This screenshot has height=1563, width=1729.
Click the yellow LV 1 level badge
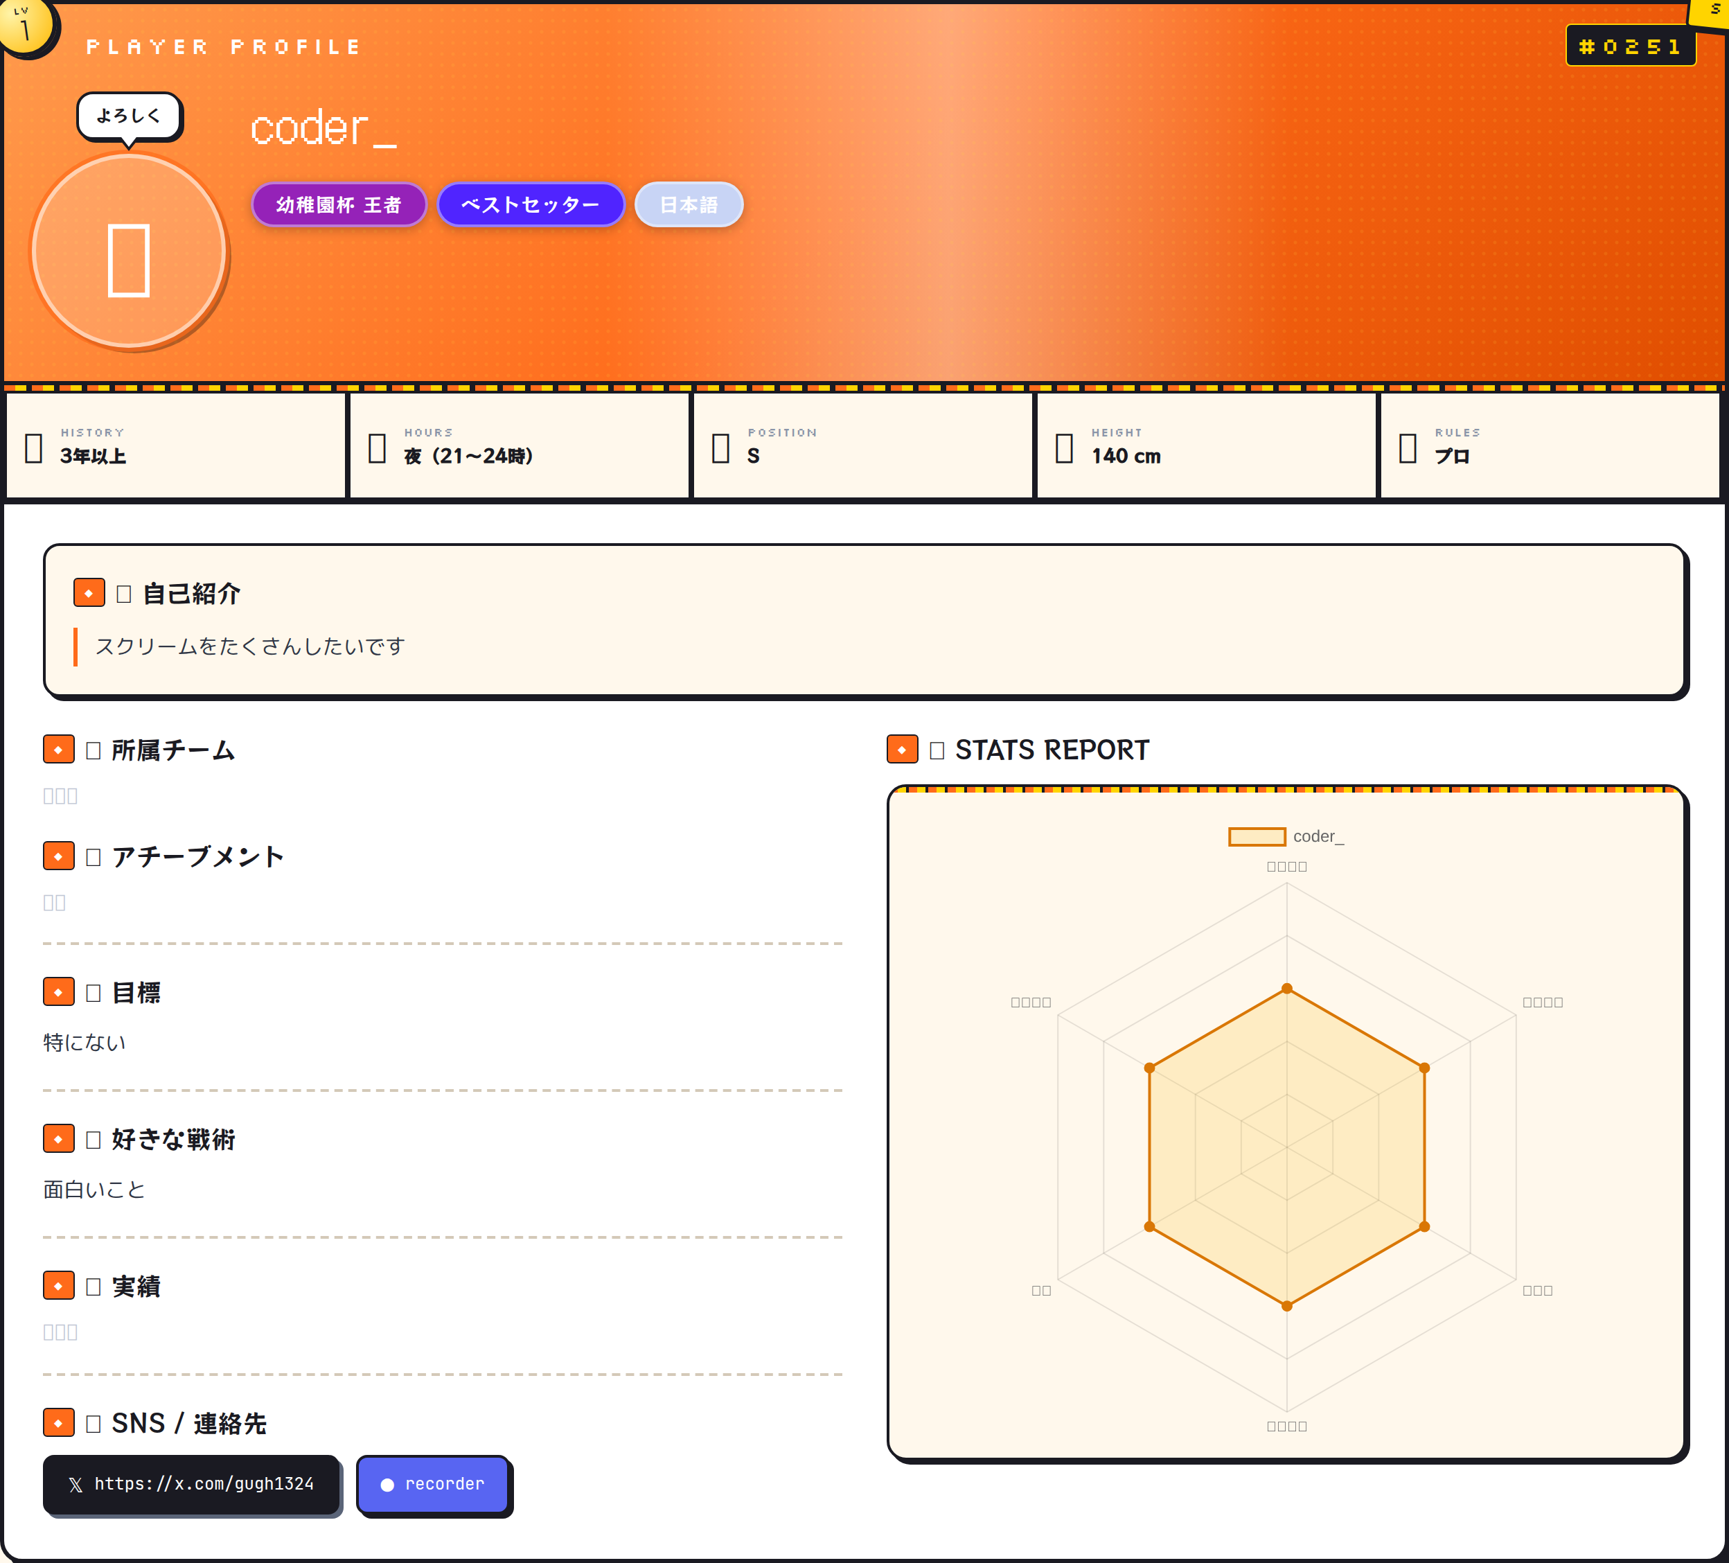pyautogui.click(x=25, y=24)
